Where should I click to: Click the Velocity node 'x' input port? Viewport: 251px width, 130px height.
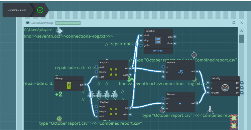[x=208, y=83]
